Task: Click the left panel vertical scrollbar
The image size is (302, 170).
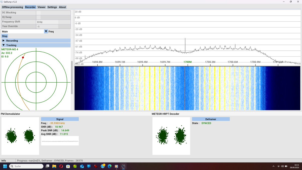Action: click(x=72, y=78)
